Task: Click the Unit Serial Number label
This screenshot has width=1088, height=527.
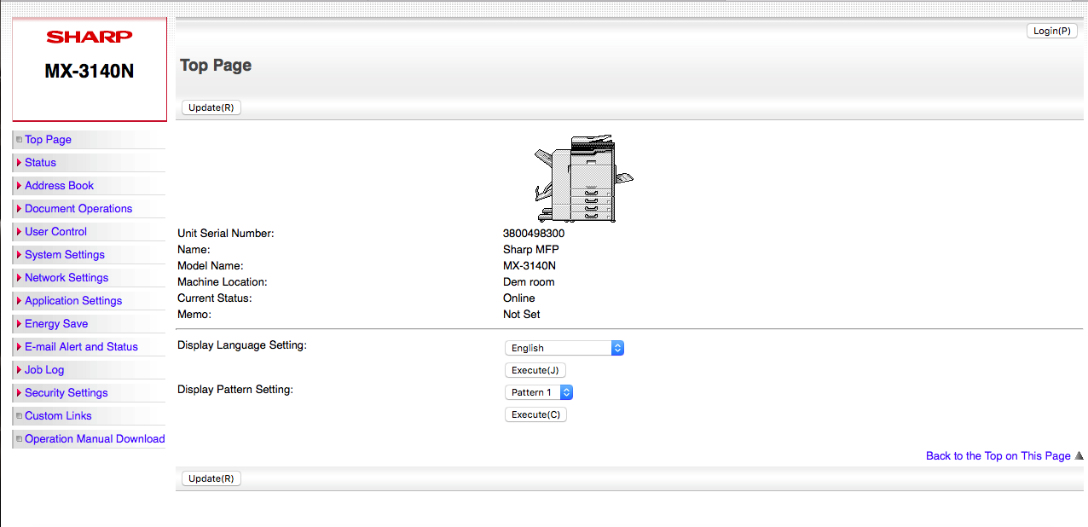Action: [226, 233]
